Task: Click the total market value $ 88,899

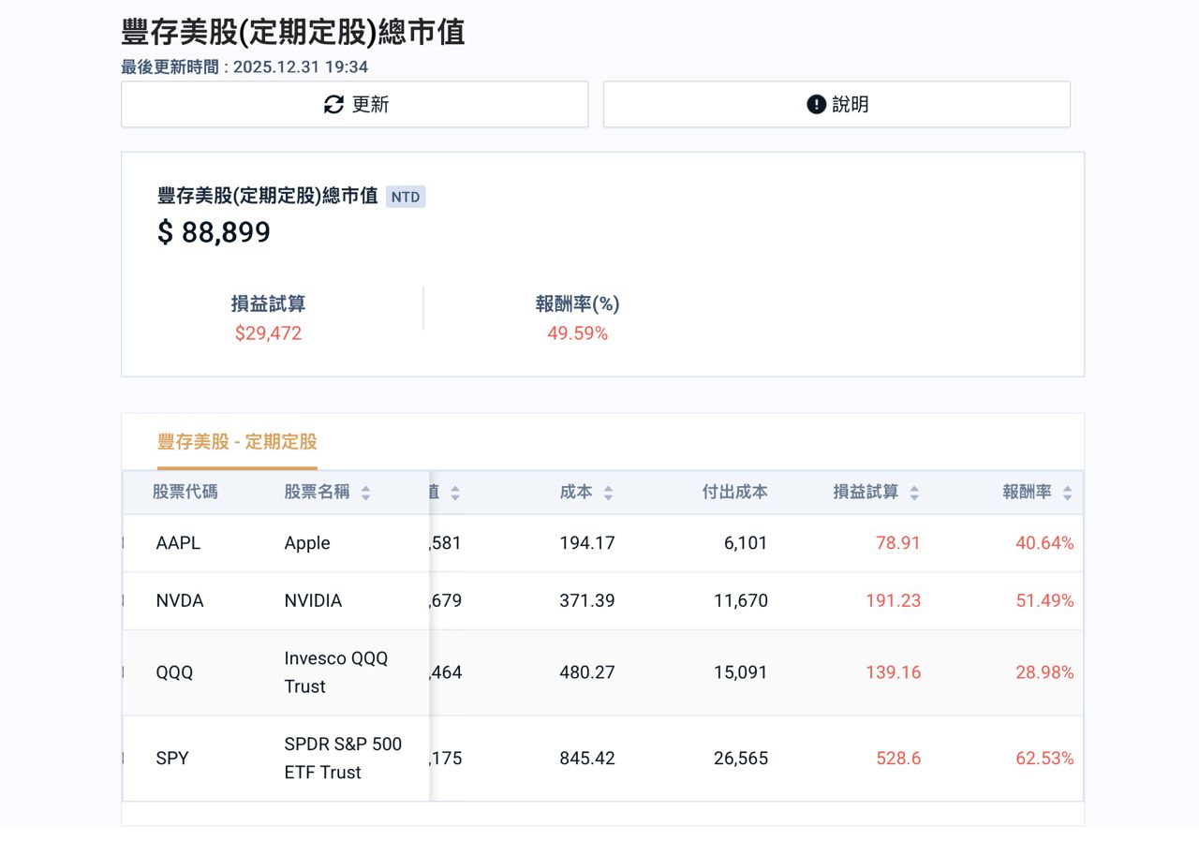Action: [x=215, y=232]
